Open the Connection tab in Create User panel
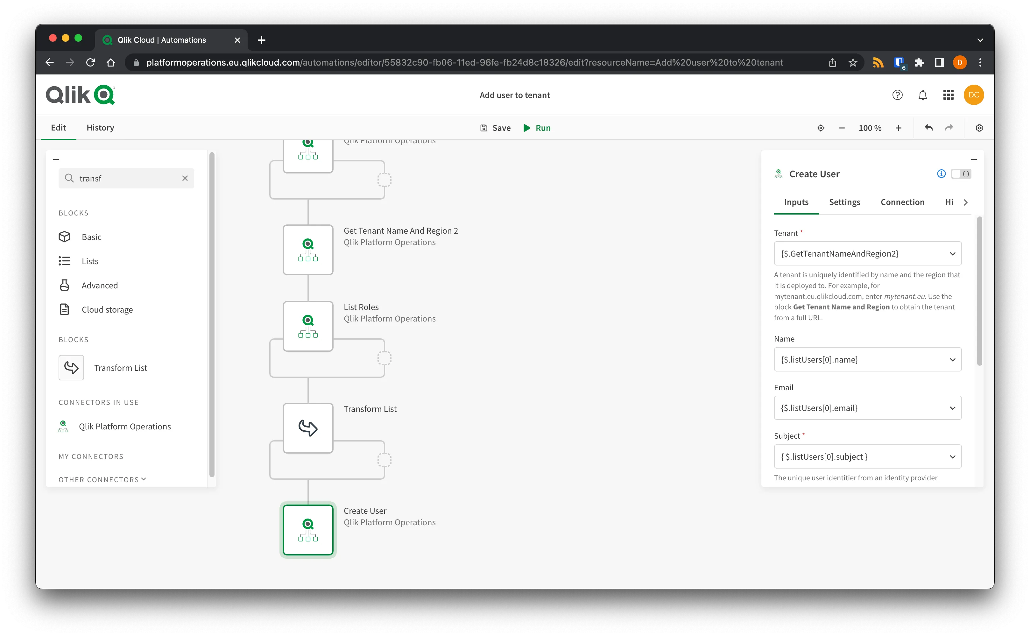The image size is (1030, 636). [x=902, y=202]
